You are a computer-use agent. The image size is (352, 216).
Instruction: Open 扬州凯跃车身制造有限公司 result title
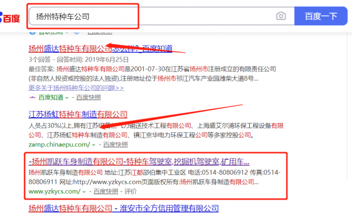139,162
